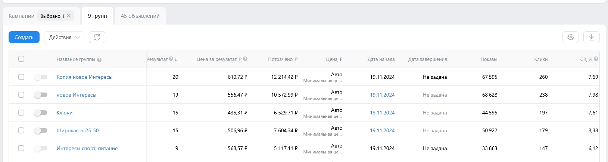Open Интересы спорт, питание group
608x162 pixels.
tap(87, 148)
